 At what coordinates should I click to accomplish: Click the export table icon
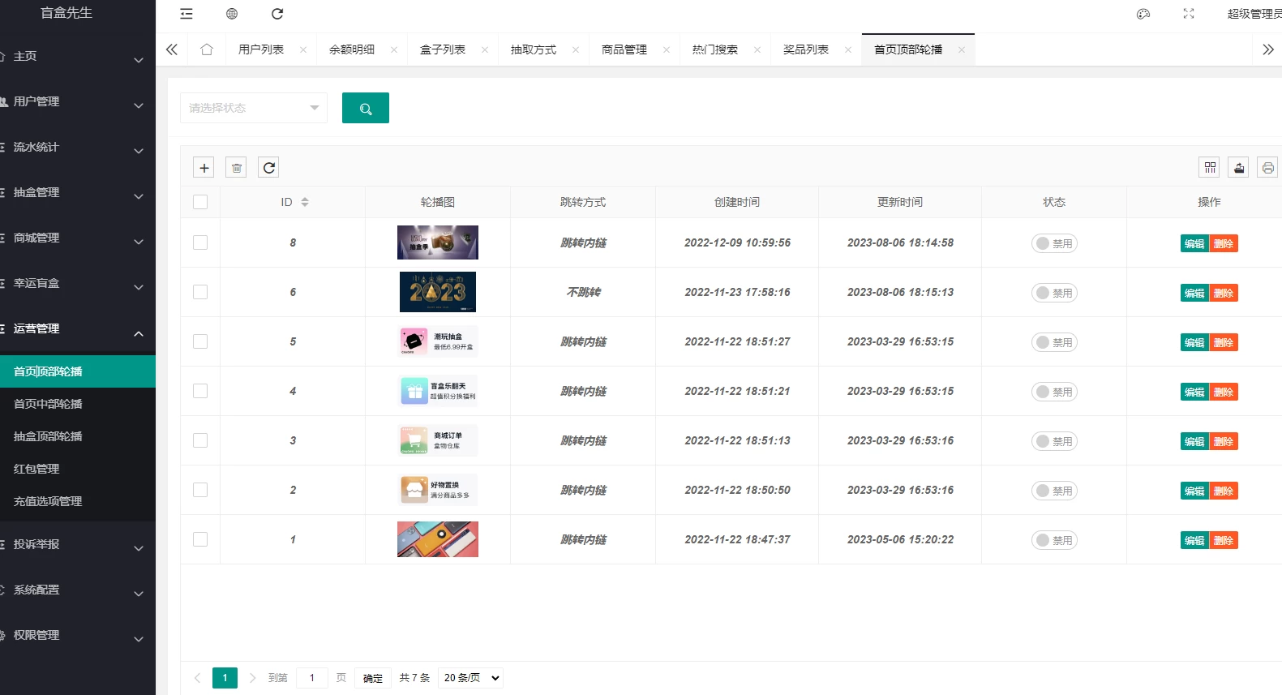1238,168
